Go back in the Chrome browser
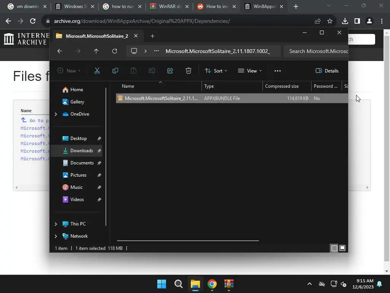390x293 pixels. point(8,21)
